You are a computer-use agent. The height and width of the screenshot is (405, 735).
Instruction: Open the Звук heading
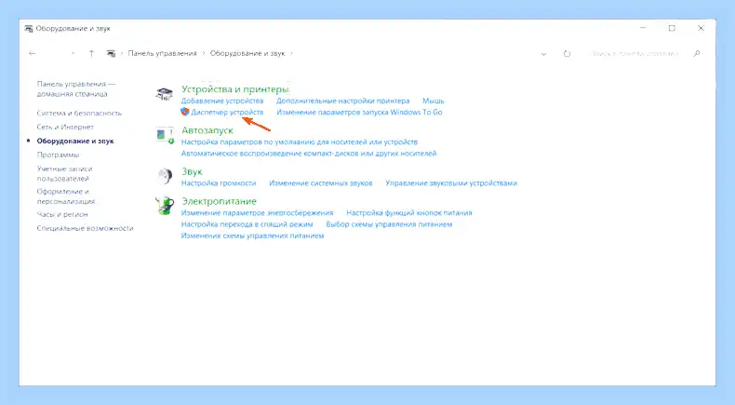192,171
